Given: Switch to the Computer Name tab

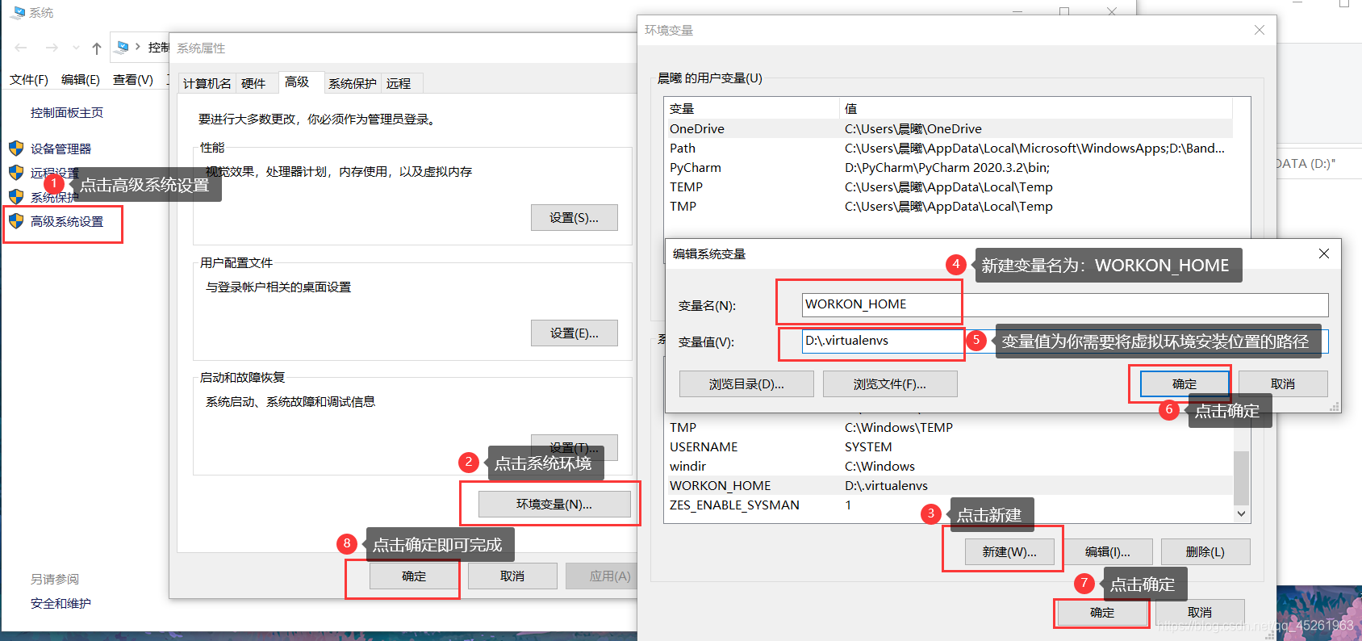Looking at the screenshot, I should click(207, 83).
